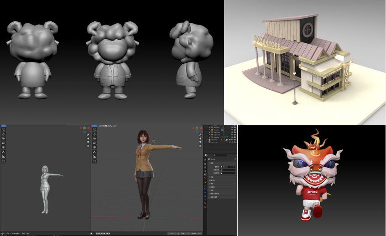Click the pan hand icon in right viewport
Screen dimensions: 386x236
tap(201, 137)
